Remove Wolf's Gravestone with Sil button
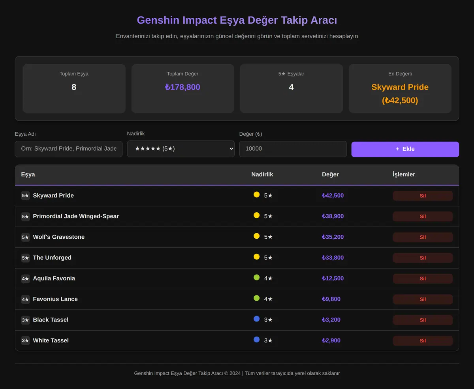This screenshot has height=389, width=474. click(x=423, y=237)
